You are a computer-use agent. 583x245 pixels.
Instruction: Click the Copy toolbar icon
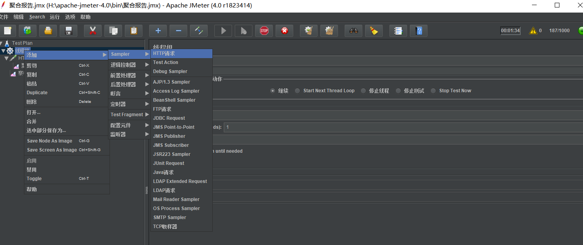point(113,31)
